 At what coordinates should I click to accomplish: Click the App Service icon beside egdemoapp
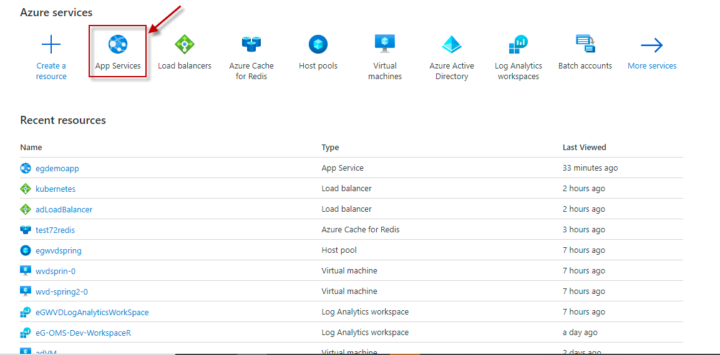[26, 168]
